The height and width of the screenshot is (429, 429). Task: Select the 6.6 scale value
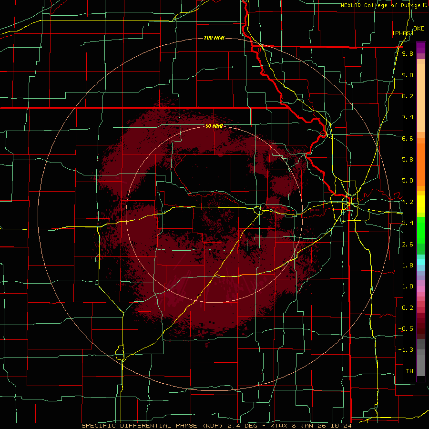(408, 138)
